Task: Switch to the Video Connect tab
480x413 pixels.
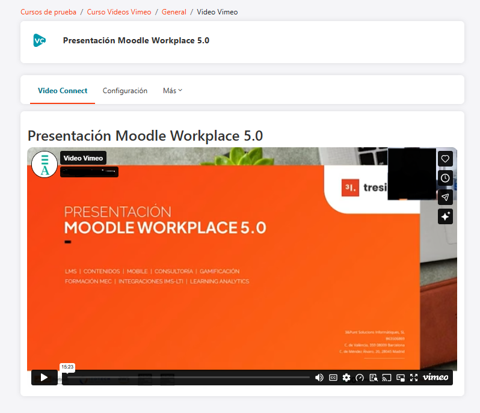Action: tap(63, 91)
